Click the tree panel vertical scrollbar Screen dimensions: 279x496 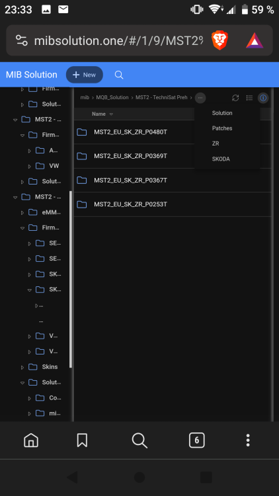tap(71, 279)
